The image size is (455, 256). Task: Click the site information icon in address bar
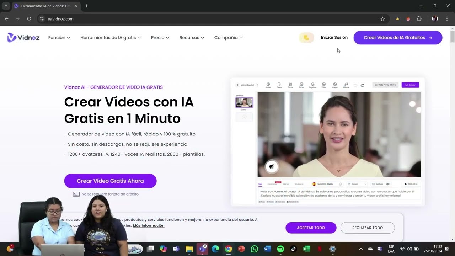click(x=42, y=19)
